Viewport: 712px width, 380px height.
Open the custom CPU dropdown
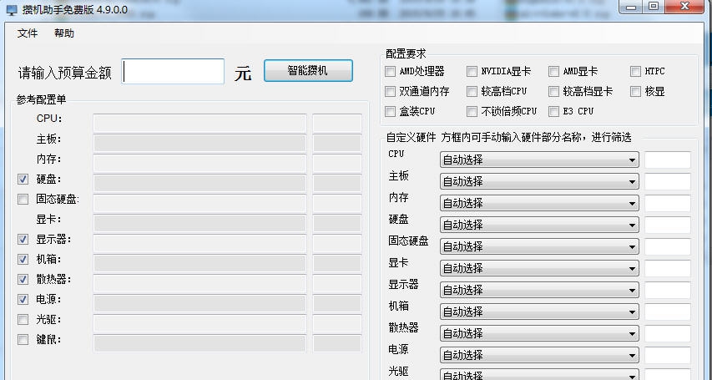(539, 160)
